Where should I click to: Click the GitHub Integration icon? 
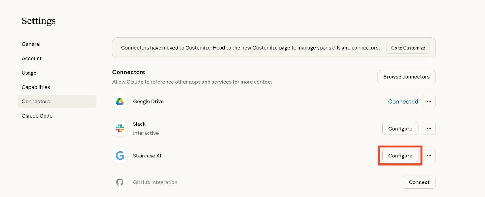(119, 182)
